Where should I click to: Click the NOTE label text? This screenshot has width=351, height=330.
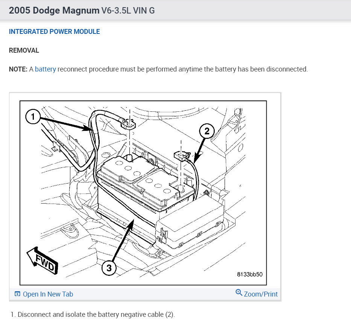(18, 69)
